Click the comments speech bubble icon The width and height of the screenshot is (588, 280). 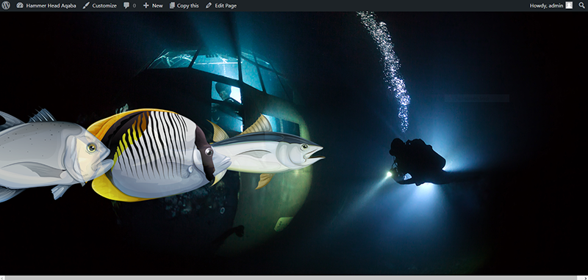click(126, 6)
